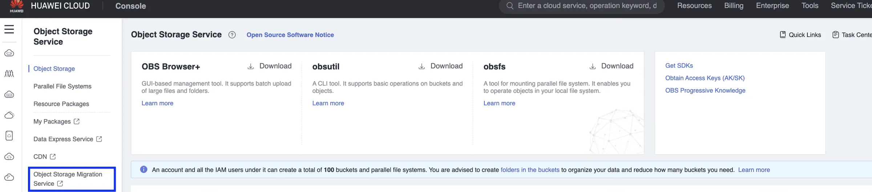
Task: Select Parallel File Systems in sidebar
Action: click(x=62, y=86)
